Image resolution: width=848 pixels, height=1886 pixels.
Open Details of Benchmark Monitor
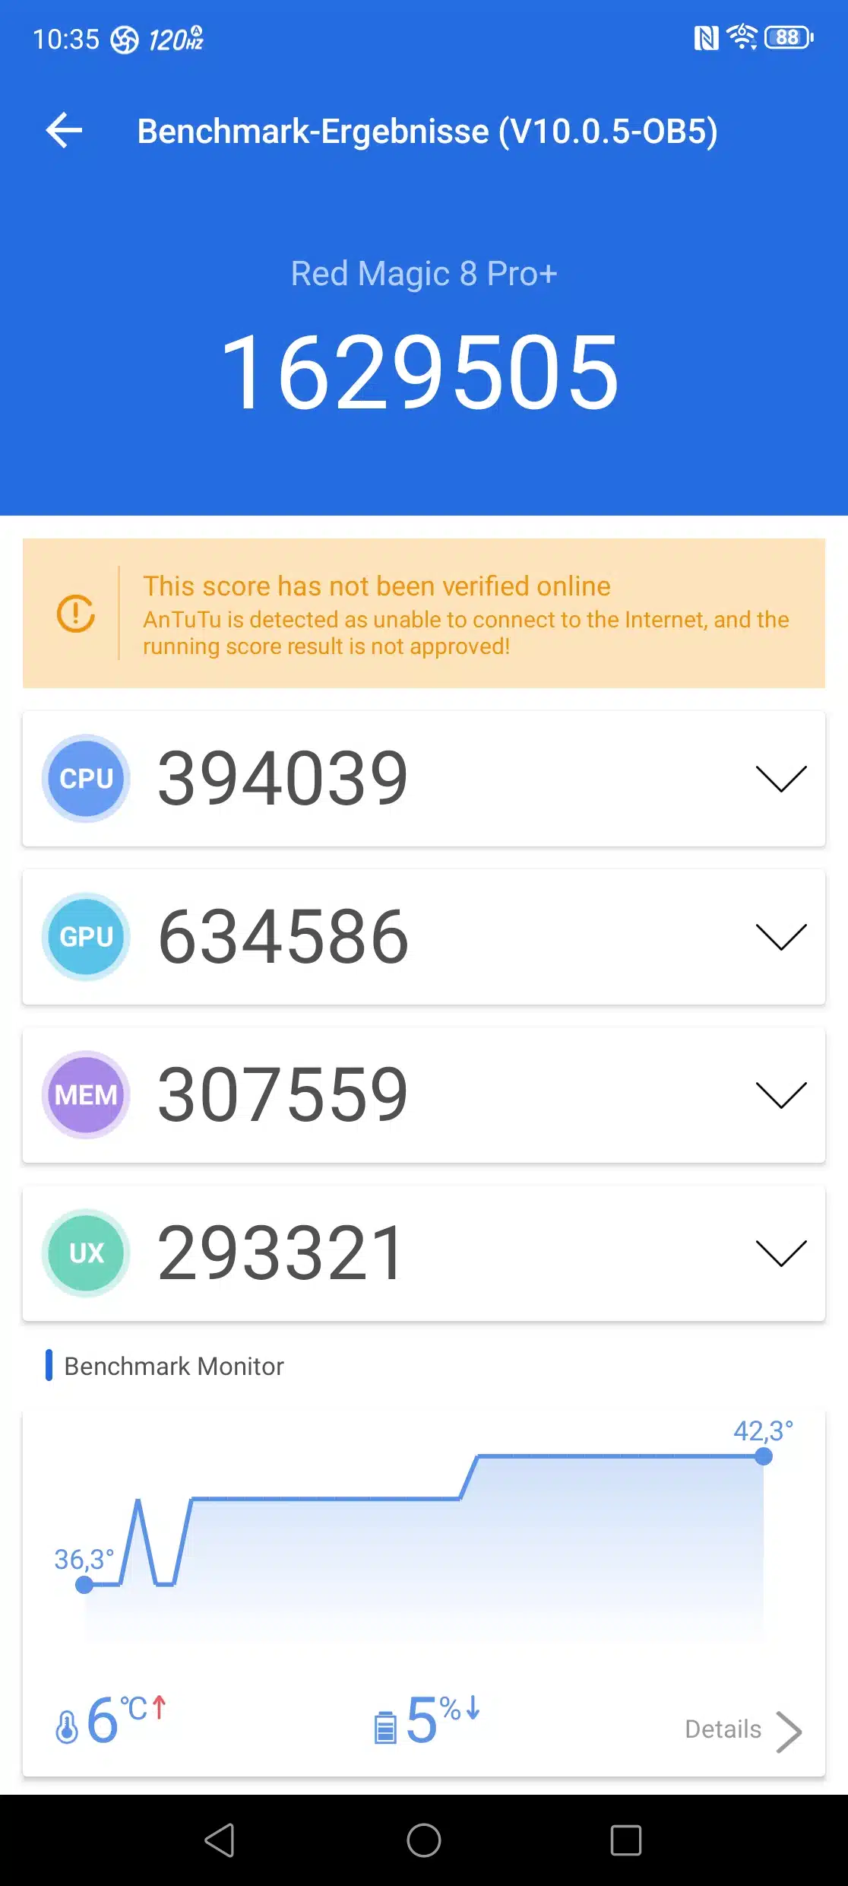pyautogui.click(x=723, y=1729)
